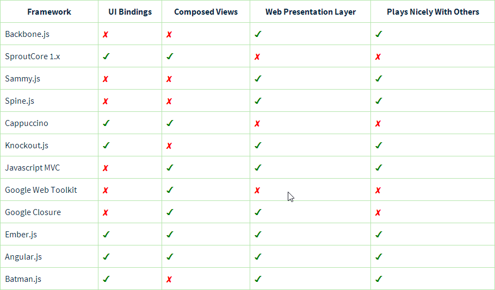This screenshot has width=495, height=290.
Task: Click Sammy.js Web Presentation Layer checkmark
Action: click(258, 78)
